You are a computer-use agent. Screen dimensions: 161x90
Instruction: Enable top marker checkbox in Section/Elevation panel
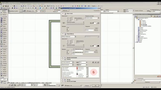tap(69, 50)
